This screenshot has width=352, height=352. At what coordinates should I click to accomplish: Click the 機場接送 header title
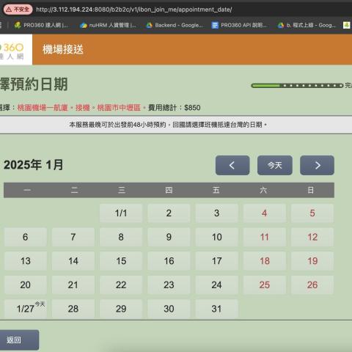63,50
